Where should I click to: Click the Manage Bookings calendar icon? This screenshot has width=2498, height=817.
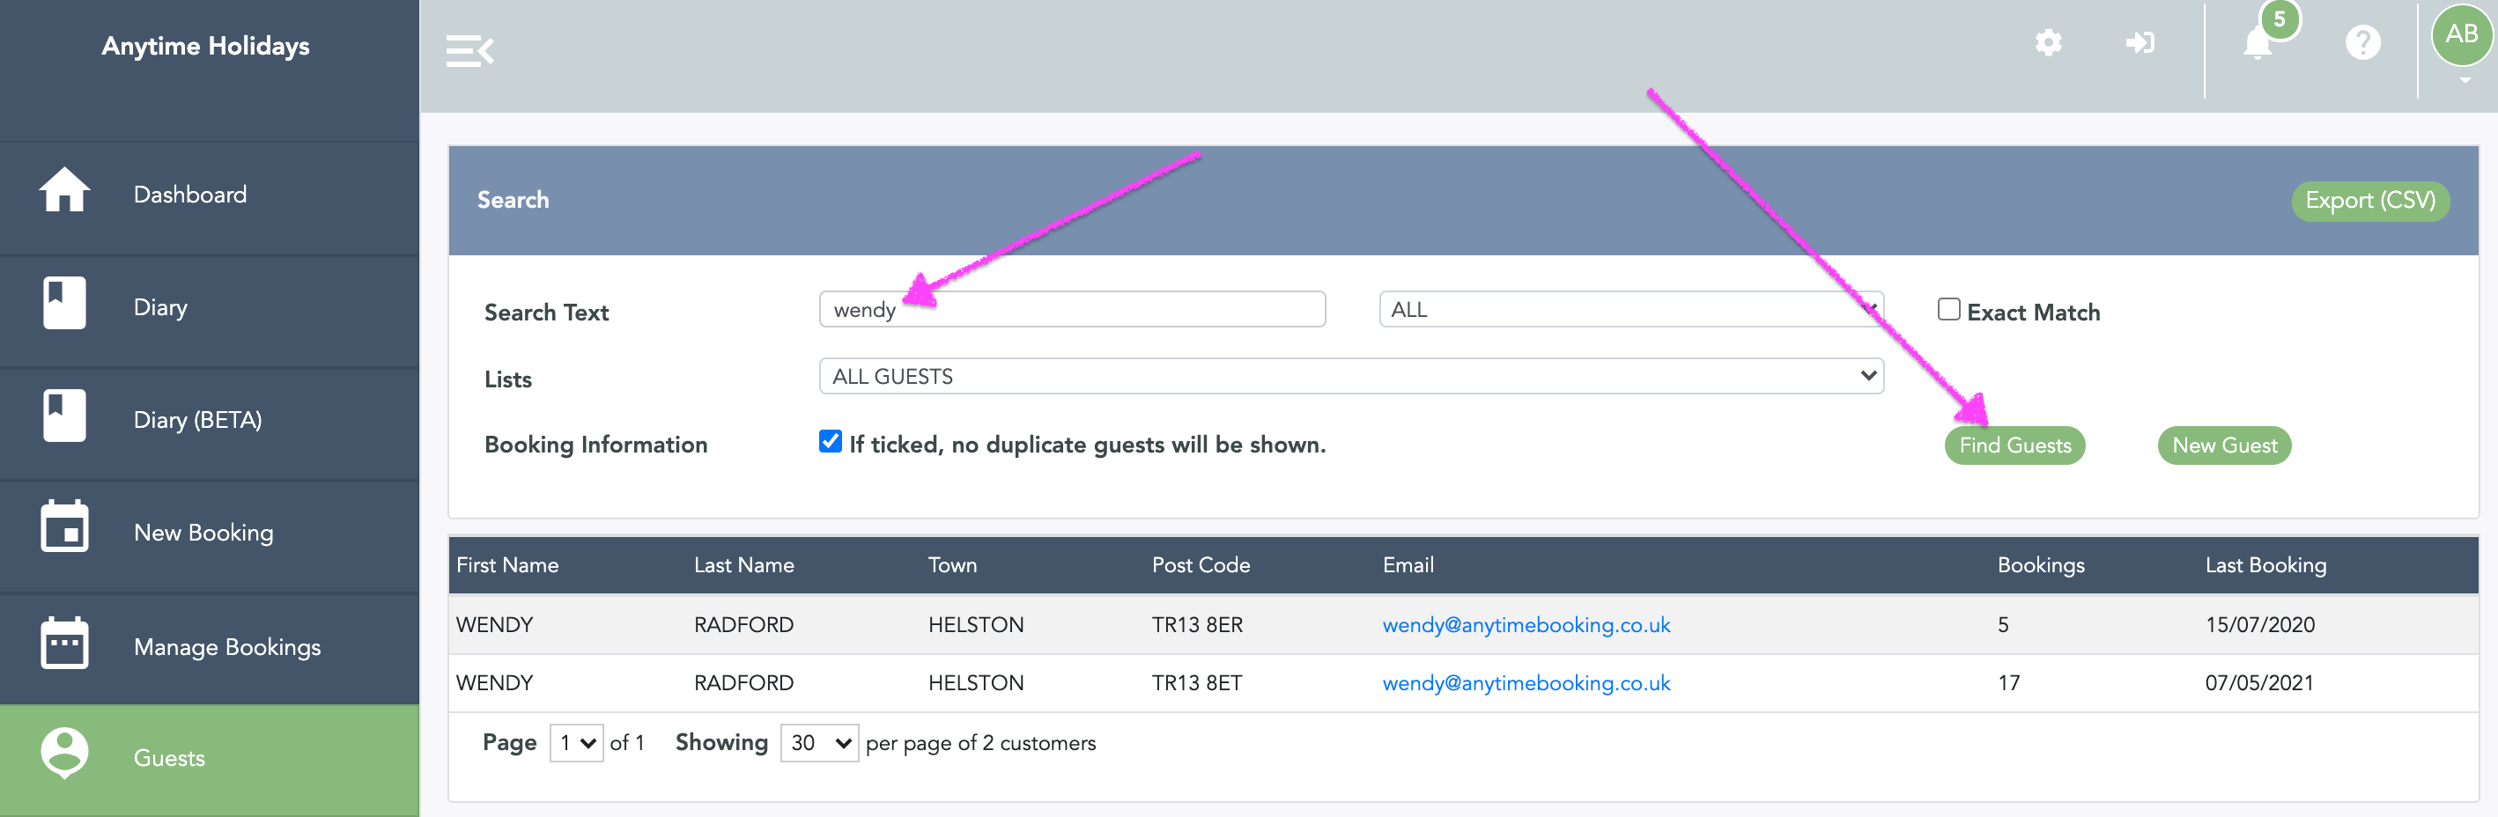coord(64,642)
